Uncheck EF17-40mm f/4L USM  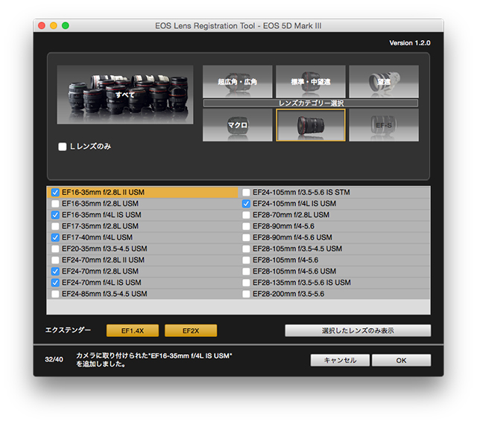point(55,237)
